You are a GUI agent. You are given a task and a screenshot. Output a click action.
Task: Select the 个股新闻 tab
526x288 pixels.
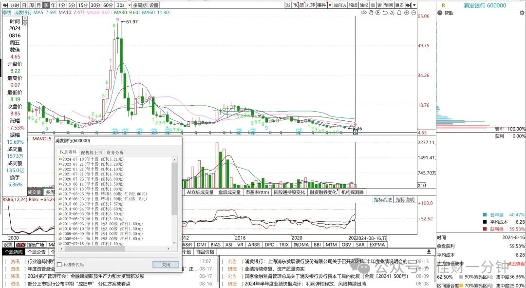coord(14,252)
